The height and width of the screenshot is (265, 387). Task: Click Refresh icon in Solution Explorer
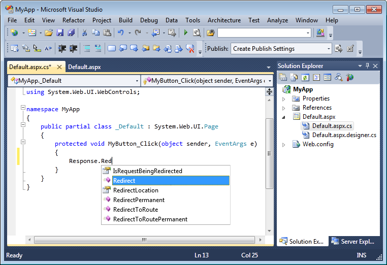(305, 78)
